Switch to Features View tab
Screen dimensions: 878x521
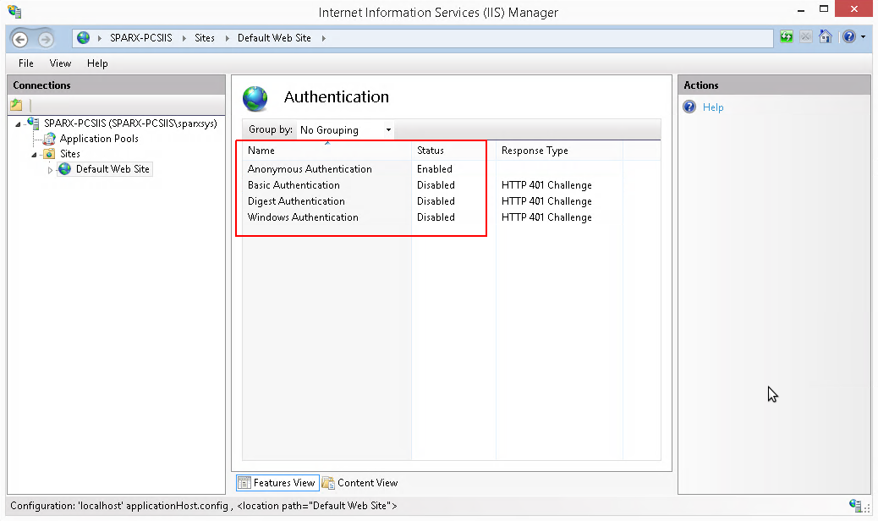click(277, 483)
